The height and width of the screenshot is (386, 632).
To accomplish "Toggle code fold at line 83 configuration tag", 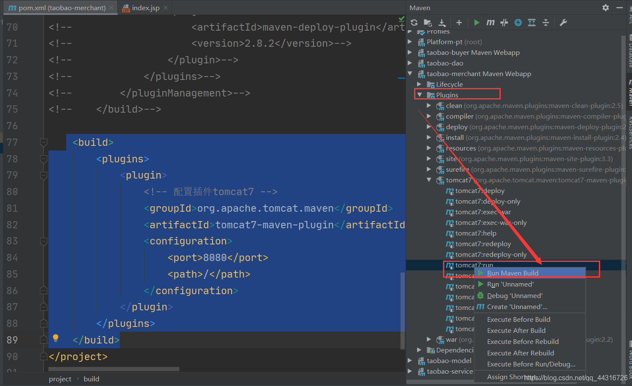I will coord(43,241).
